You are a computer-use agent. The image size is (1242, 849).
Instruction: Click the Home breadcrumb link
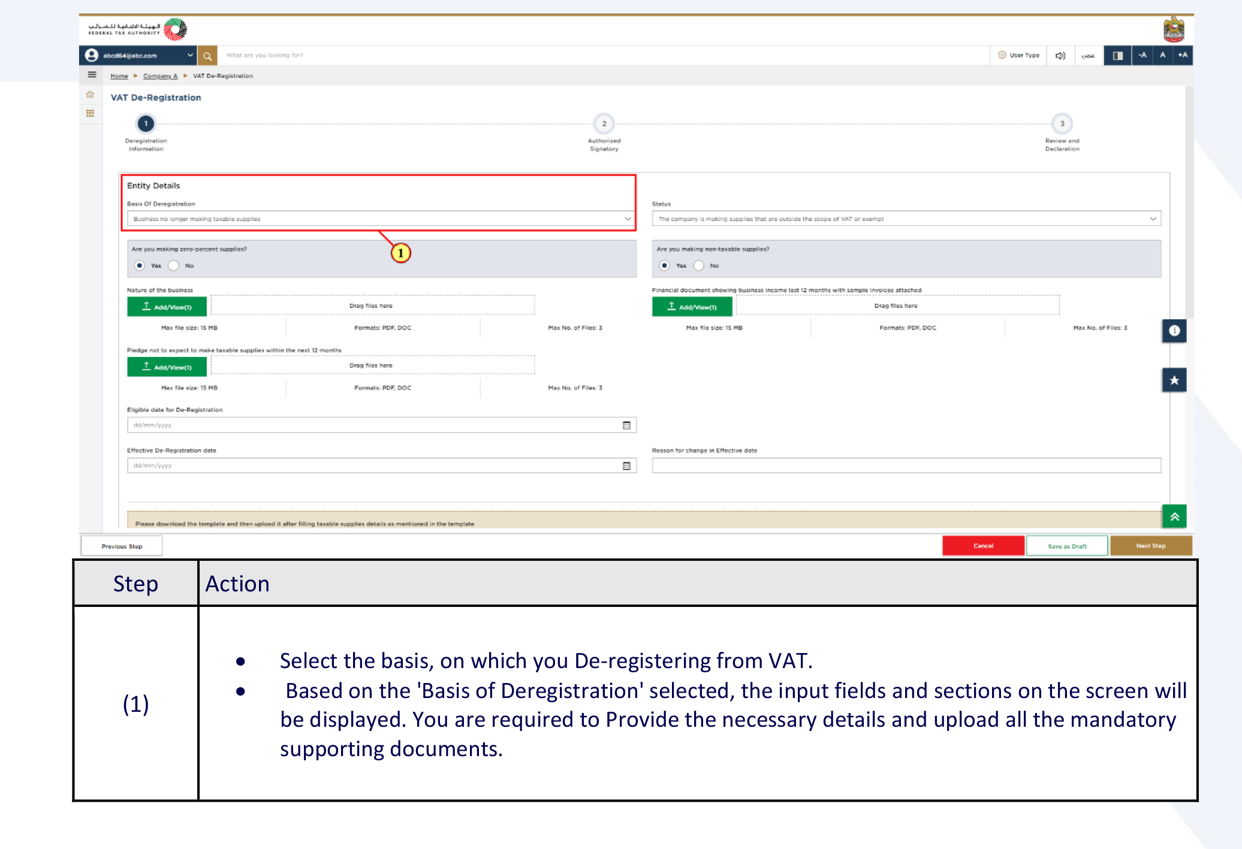119,76
